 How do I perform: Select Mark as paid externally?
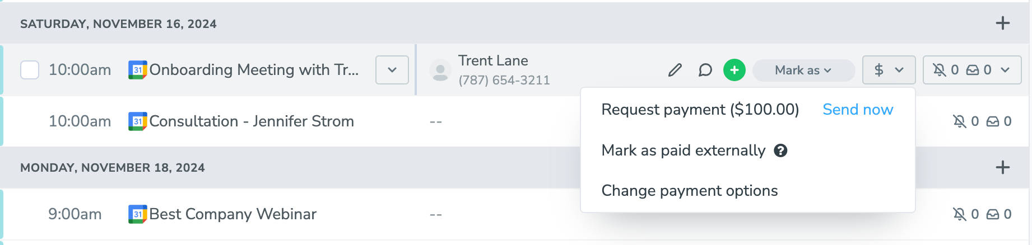(x=683, y=150)
